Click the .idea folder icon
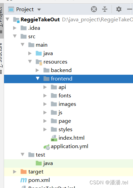 coord(24,28)
